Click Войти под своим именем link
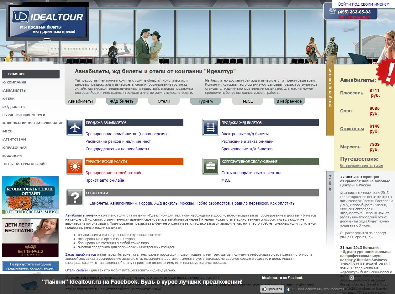Image resolution: width=395 pixels, height=294 pixels. (x=364, y=4)
